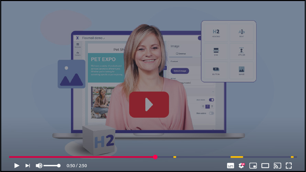The width and height of the screenshot is (306, 172).
Task: Cast video to a TV device
Action: [x=277, y=165]
